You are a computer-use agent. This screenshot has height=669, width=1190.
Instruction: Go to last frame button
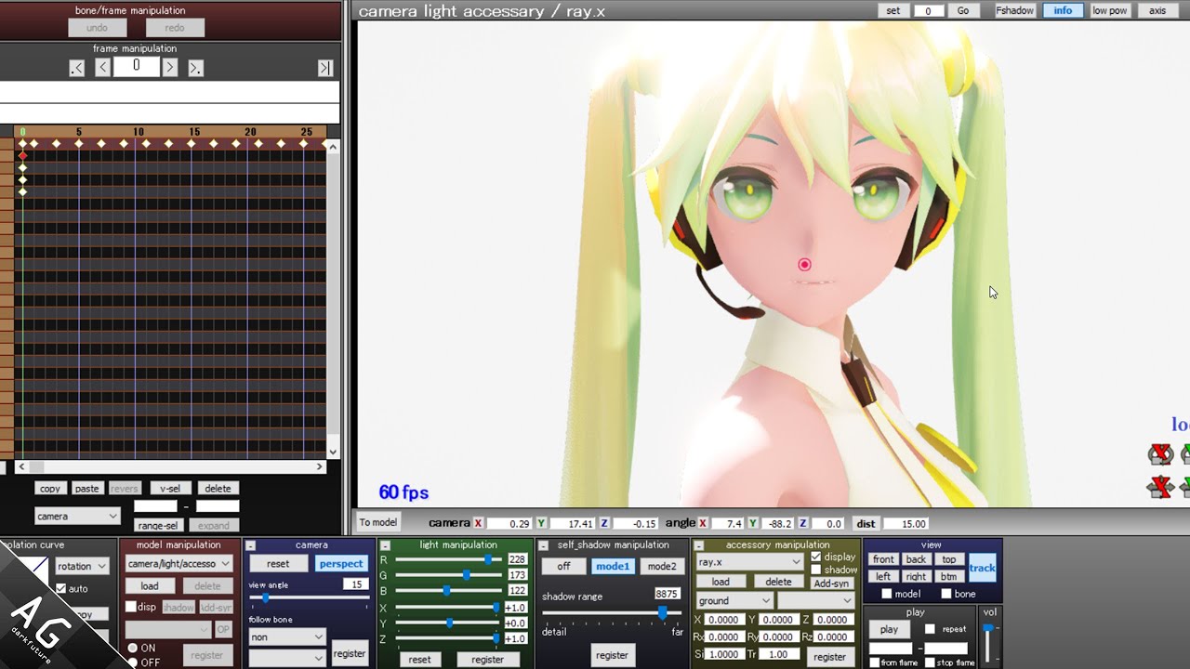pos(325,68)
